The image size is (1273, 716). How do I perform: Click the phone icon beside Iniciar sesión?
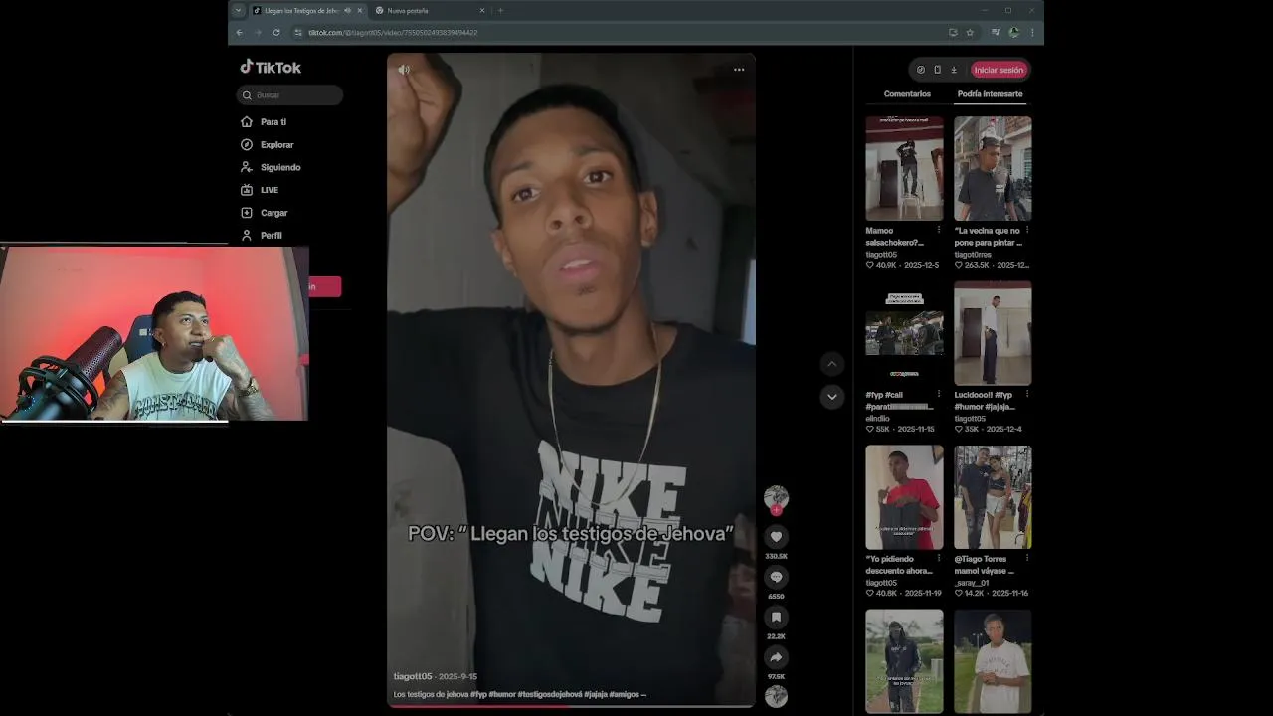pos(937,70)
